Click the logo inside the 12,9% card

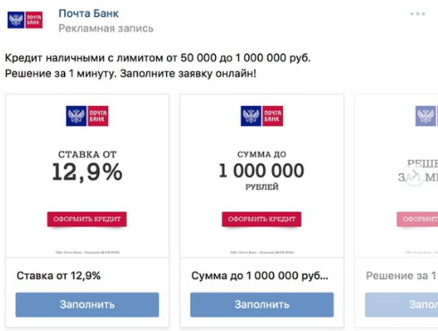[x=87, y=116]
